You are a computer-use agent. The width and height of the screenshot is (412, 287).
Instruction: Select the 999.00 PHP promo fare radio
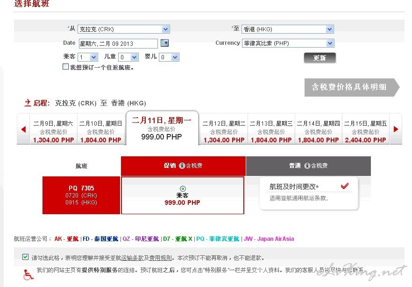coord(183,189)
